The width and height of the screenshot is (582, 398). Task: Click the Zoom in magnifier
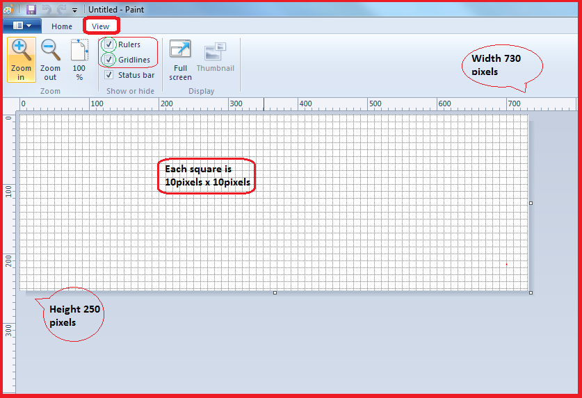(x=21, y=51)
